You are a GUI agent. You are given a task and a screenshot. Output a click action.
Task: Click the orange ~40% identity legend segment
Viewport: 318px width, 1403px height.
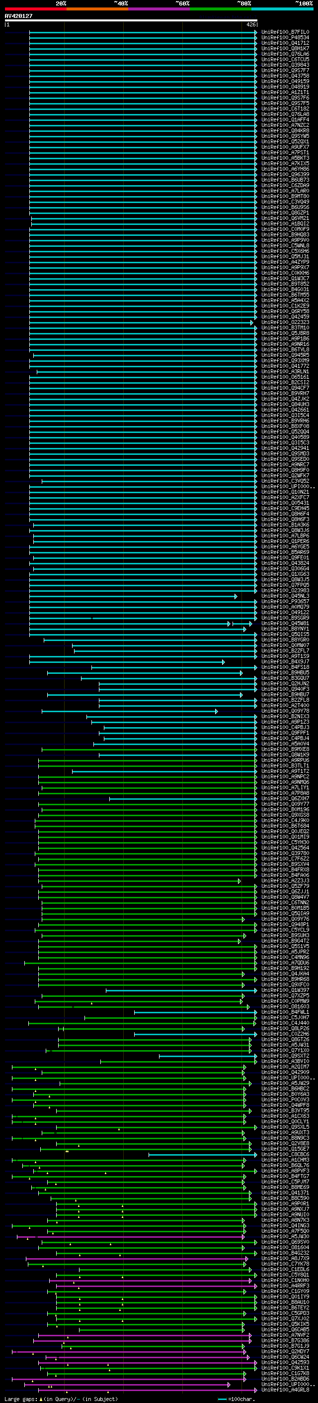[97, 9]
